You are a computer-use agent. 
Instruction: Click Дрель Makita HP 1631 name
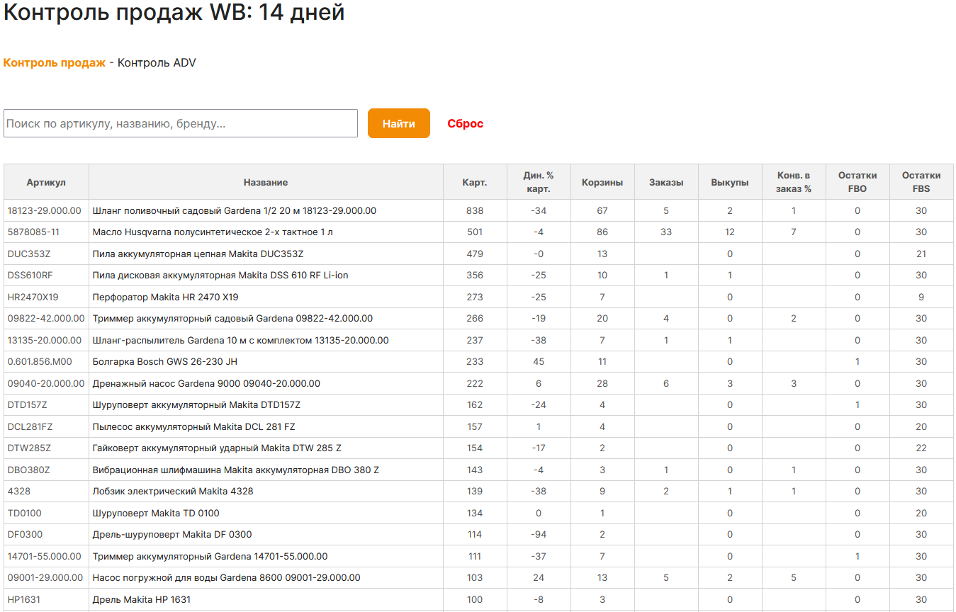pyautogui.click(x=142, y=599)
